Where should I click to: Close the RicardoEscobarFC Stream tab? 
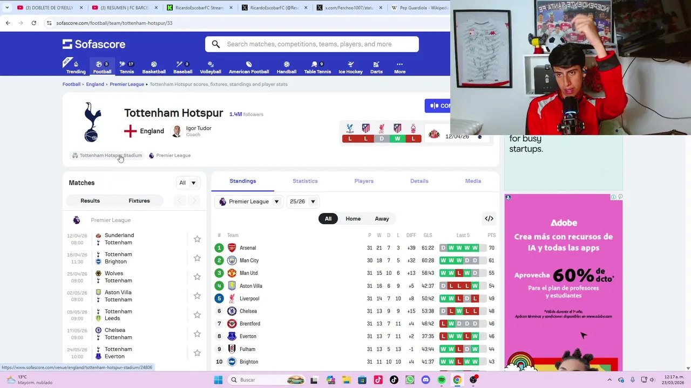point(231,8)
